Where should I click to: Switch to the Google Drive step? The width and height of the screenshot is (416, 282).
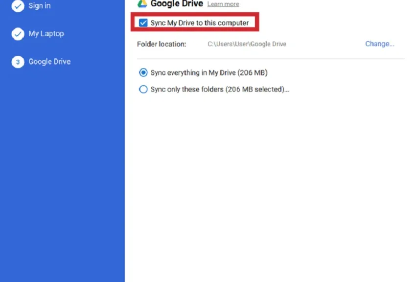point(49,62)
